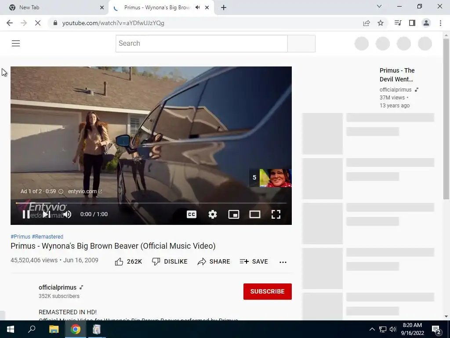Open the Windows Start menu
The image size is (450, 338).
(x=11, y=329)
